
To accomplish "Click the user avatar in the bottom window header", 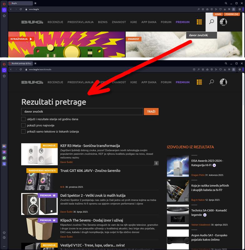I will click(x=223, y=82).
